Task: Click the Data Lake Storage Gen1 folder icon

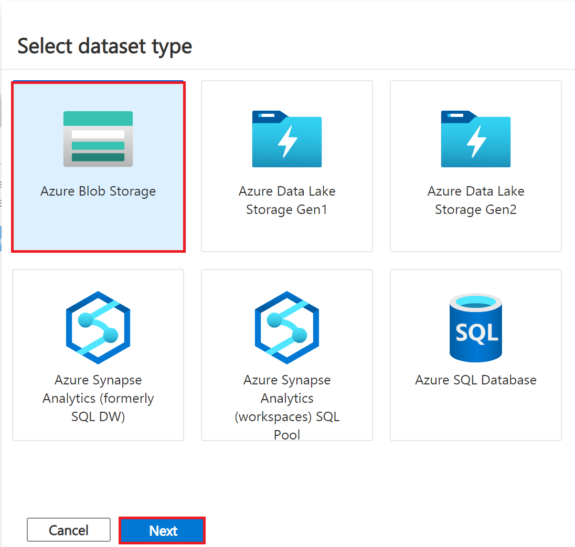Action: pos(287,139)
